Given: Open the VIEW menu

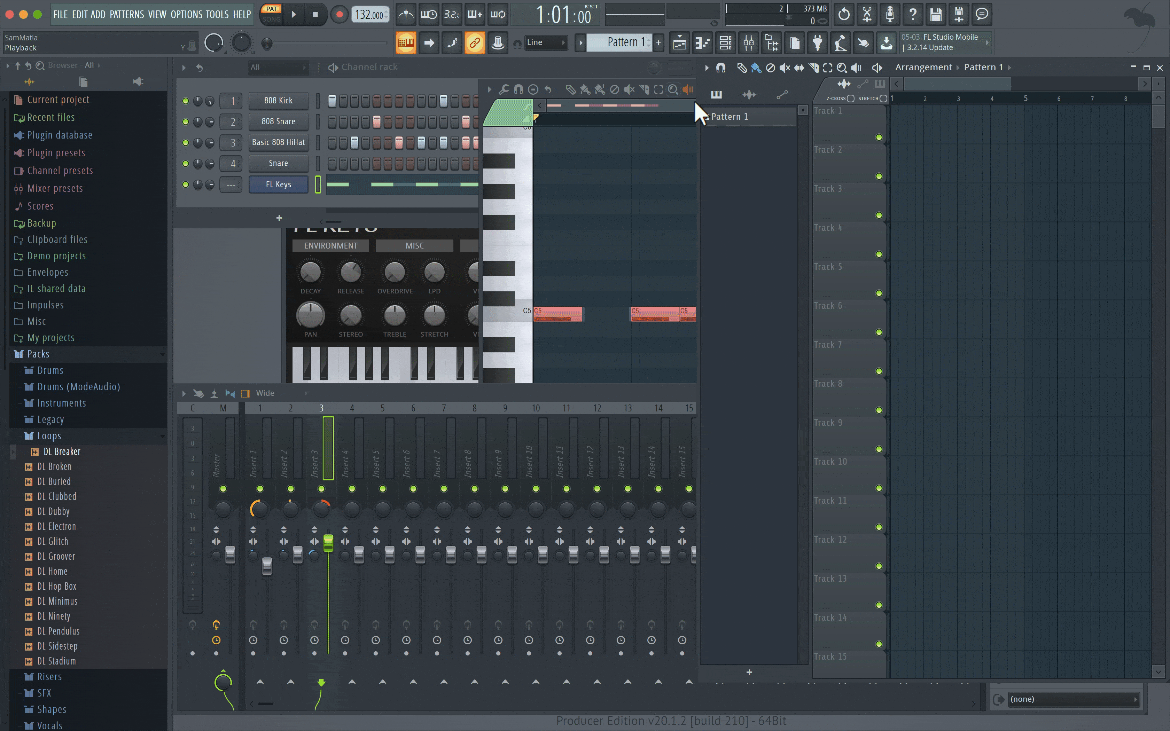Looking at the screenshot, I should tap(157, 15).
